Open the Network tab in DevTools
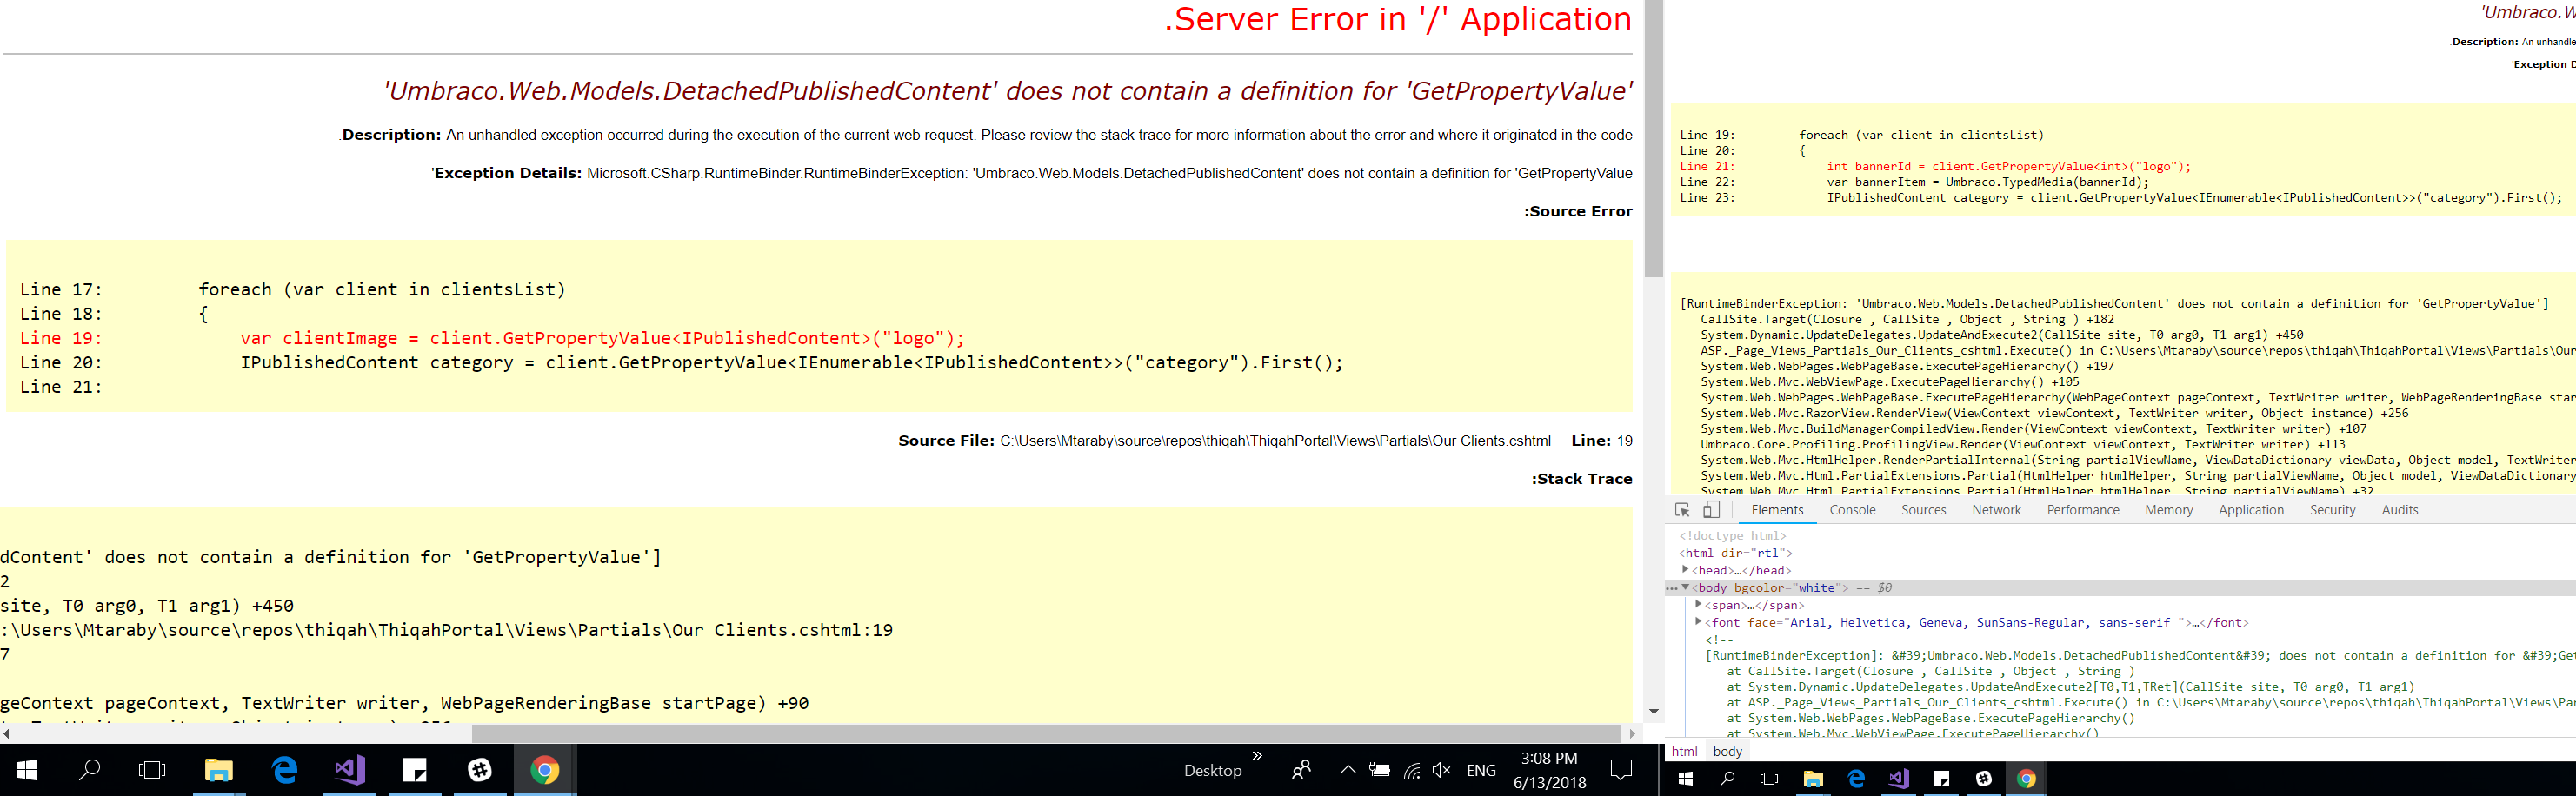The image size is (2576, 796). (1996, 510)
